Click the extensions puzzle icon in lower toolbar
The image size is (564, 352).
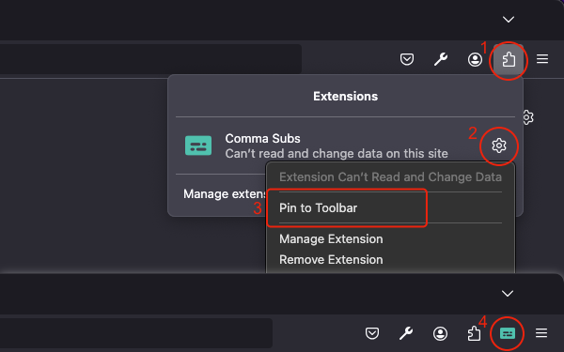click(x=474, y=333)
